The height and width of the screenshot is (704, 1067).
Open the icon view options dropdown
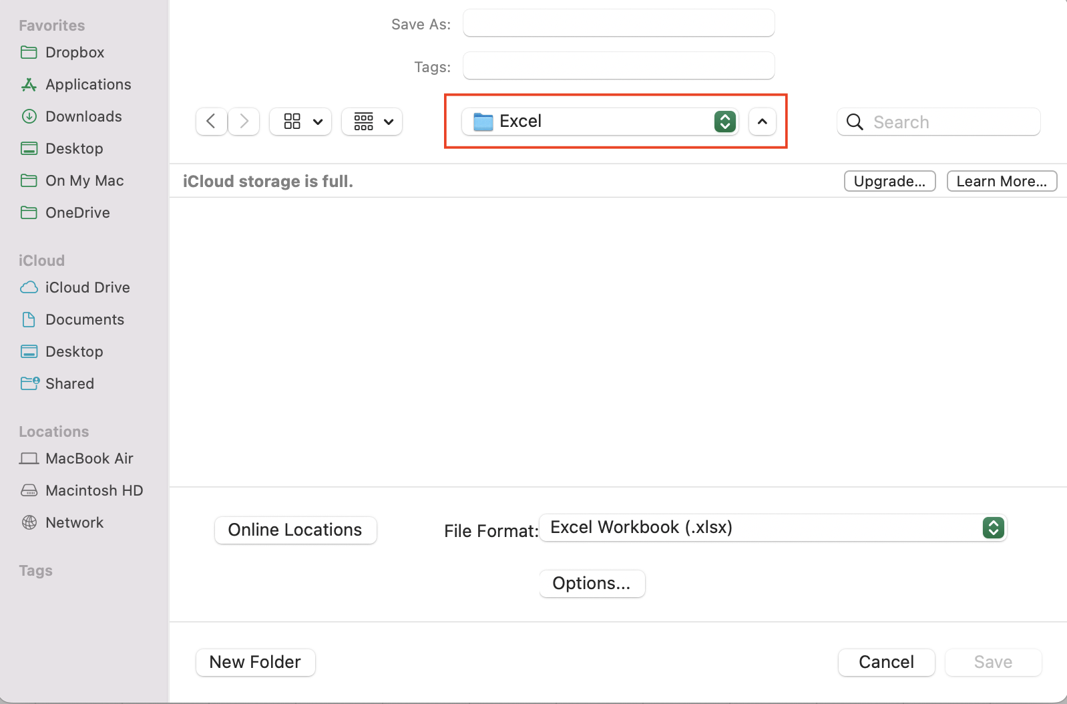(300, 122)
